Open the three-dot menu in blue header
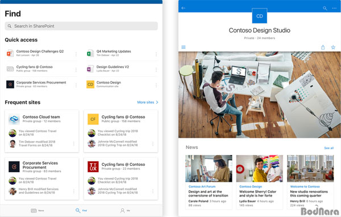Viewport: 341px width, 217px height. (x=334, y=9)
